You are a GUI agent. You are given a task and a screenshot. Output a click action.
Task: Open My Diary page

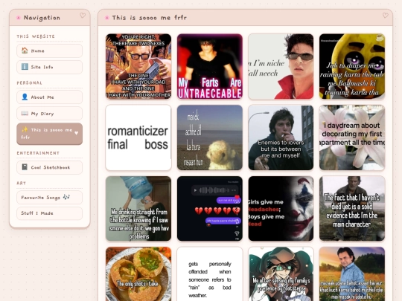(49, 114)
